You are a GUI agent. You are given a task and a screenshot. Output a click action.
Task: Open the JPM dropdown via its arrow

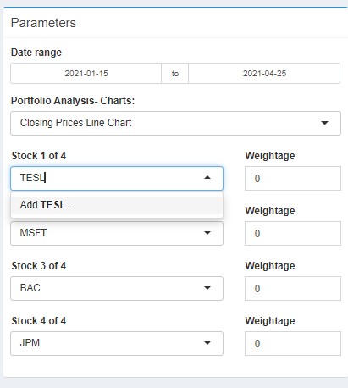pyautogui.click(x=207, y=343)
